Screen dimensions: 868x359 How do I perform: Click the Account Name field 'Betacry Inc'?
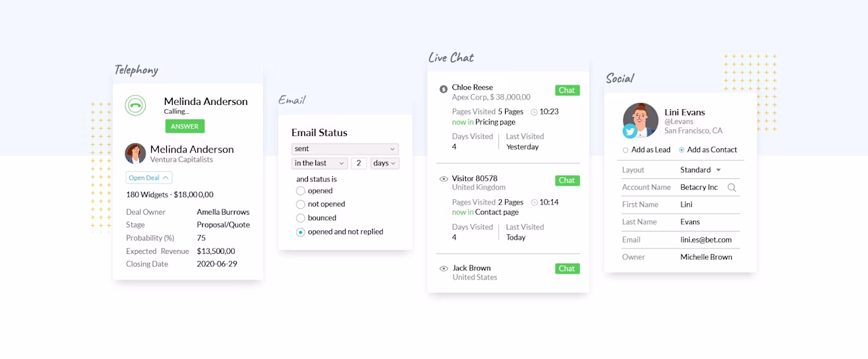tap(698, 188)
